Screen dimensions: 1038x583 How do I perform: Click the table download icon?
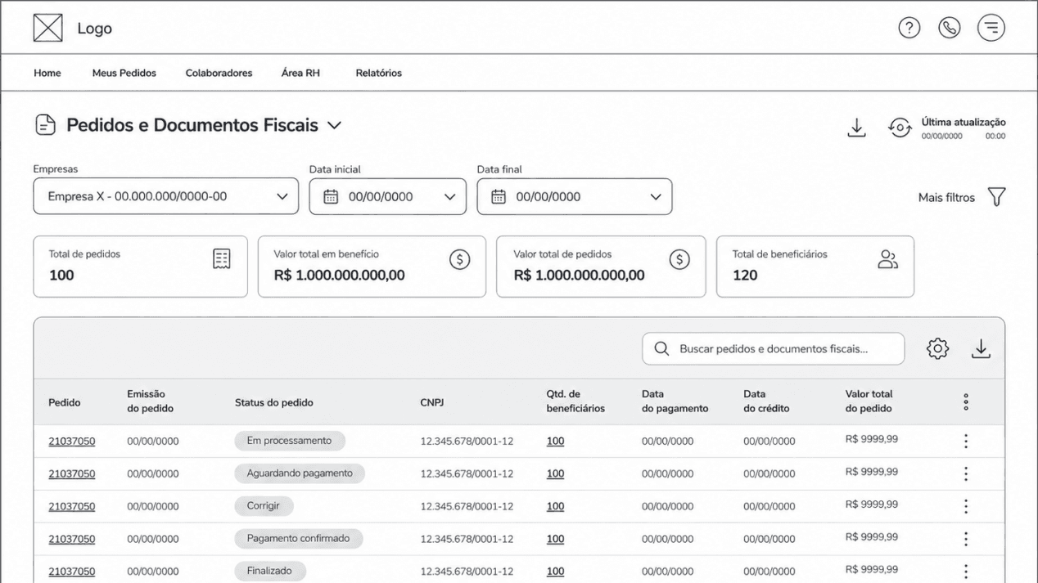coord(981,349)
